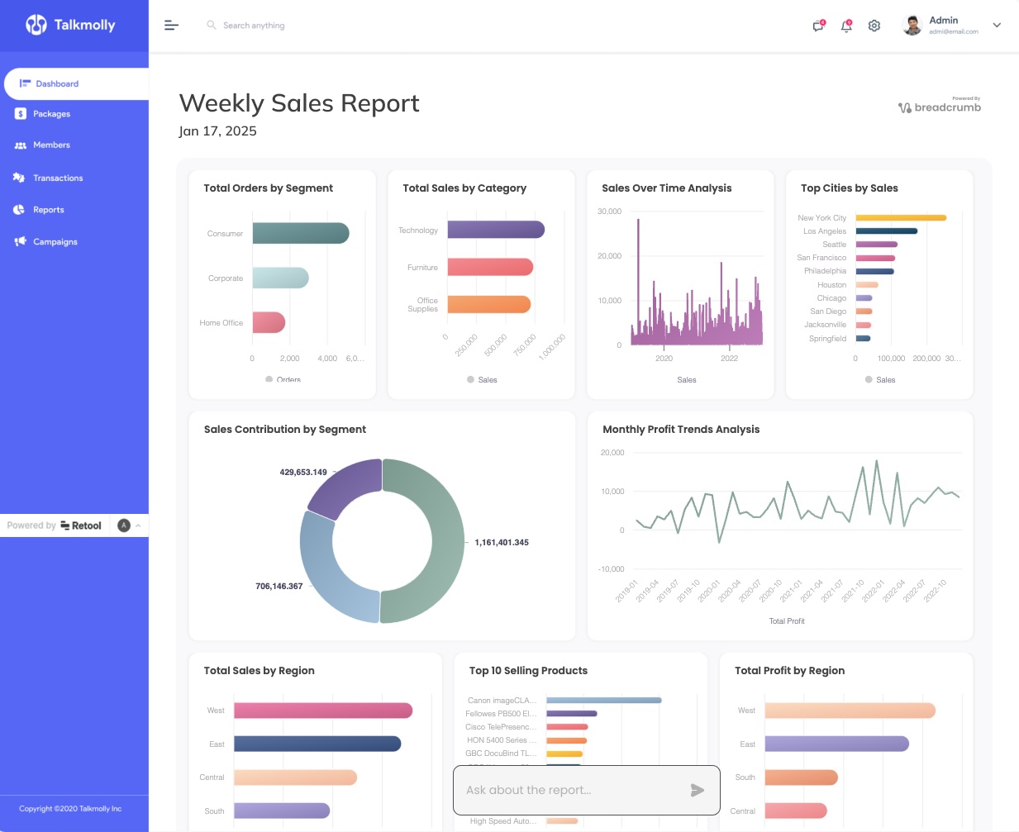
Task: Collapse the Retool panel with its caret
Action: 138,525
